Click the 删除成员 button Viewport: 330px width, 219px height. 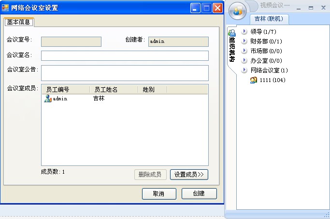[x=150, y=175]
